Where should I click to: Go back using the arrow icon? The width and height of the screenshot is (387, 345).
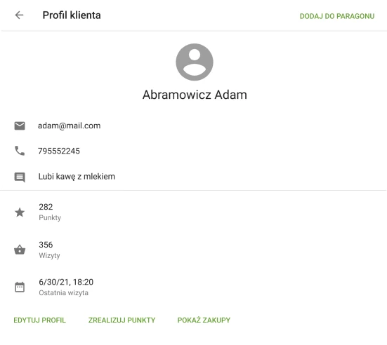point(19,15)
